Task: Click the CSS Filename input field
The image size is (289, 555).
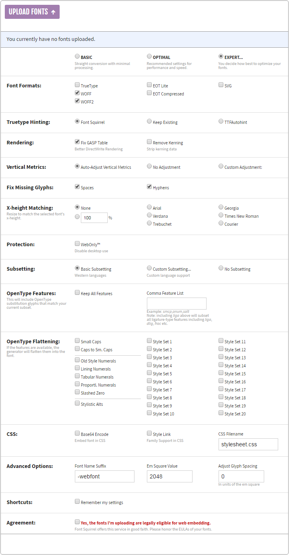Action: (x=248, y=444)
